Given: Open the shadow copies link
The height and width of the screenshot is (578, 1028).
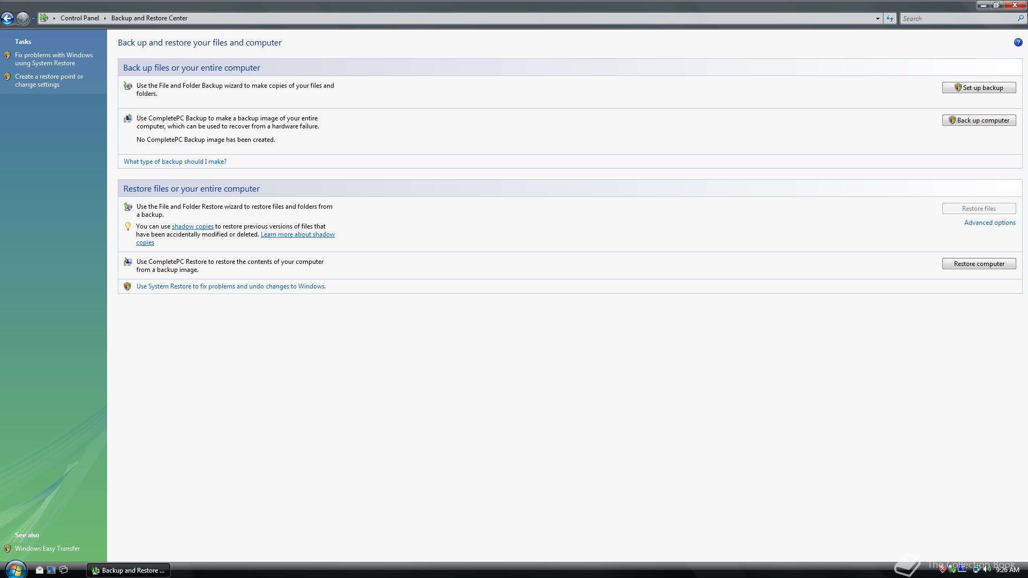Looking at the screenshot, I should click(192, 226).
